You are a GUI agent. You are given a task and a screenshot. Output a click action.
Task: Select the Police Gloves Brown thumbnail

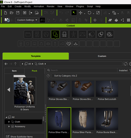pos(83,89)
